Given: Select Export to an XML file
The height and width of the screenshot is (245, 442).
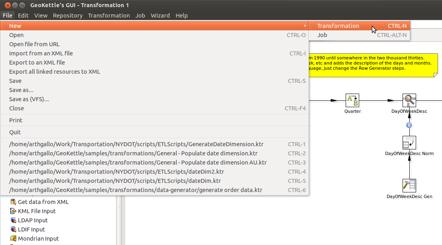Looking at the screenshot, I should tap(154, 63).
